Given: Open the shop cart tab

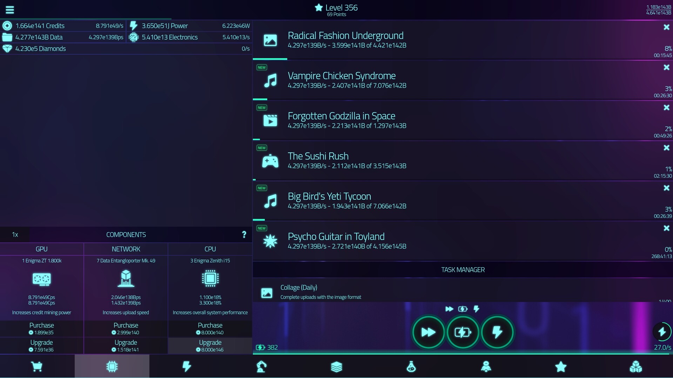Looking at the screenshot, I should coord(37,366).
